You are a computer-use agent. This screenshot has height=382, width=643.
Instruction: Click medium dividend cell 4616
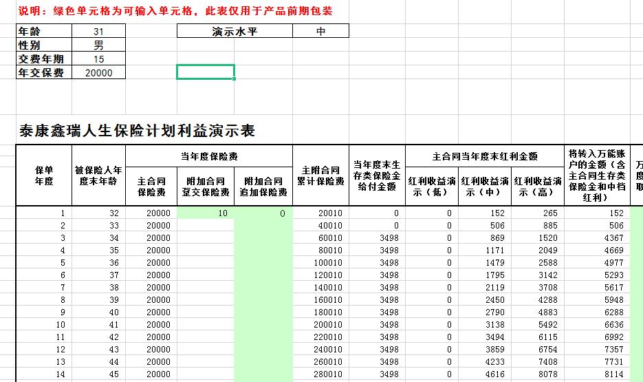[x=485, y=374]
